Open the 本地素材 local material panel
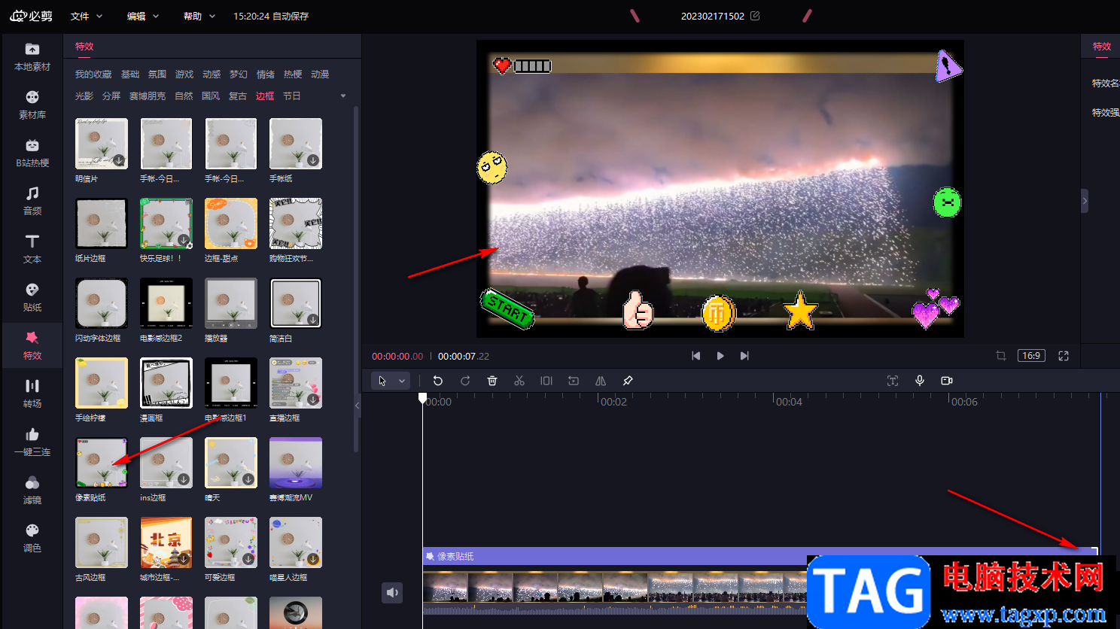This screenshot has width=1120, height=629. pos(32,57)
